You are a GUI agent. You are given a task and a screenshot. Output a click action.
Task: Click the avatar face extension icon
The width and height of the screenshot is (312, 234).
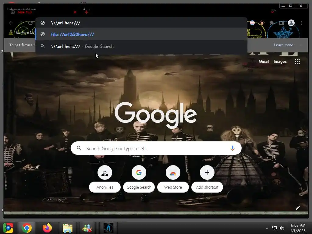click(x=262, y=23)
